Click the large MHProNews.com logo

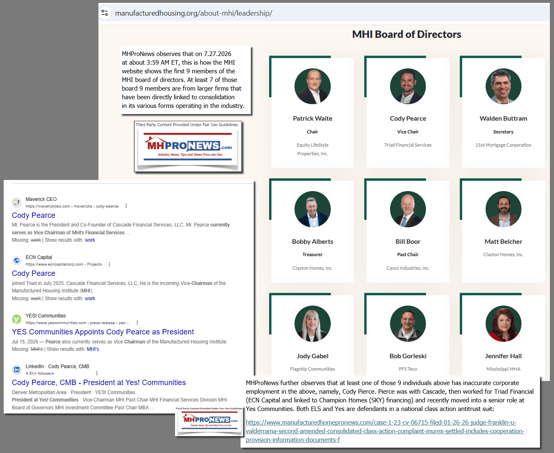[x=188, y=147]
